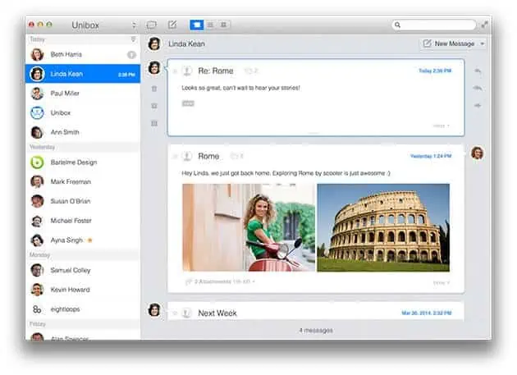517x375 pixels.
Task: Switch to list view mode
Action: click(x=210, y=25)
